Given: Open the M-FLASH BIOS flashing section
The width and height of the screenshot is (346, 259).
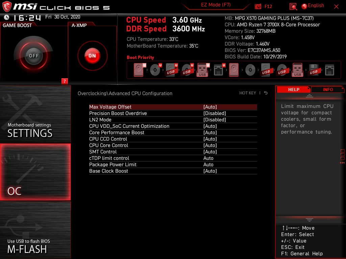Looking at the screenshot, I should click(x=35, y=230).
